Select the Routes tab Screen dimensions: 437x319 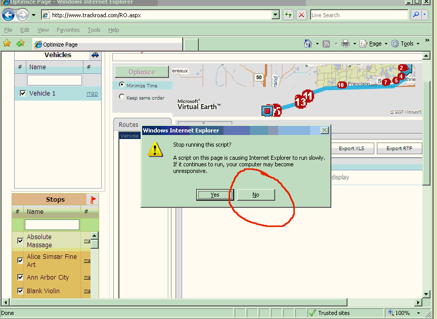point(128,124)
